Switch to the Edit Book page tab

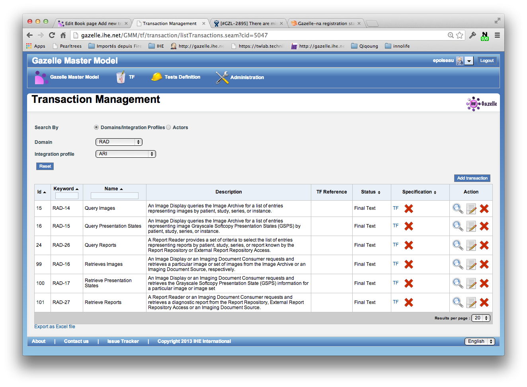pos(93,23)
